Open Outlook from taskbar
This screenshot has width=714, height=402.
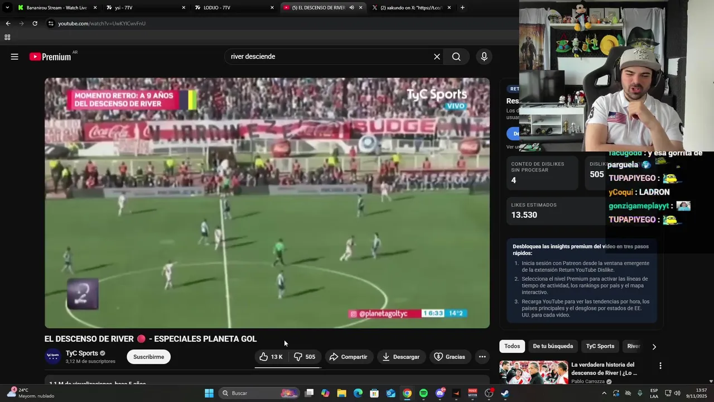pos(391,393)
